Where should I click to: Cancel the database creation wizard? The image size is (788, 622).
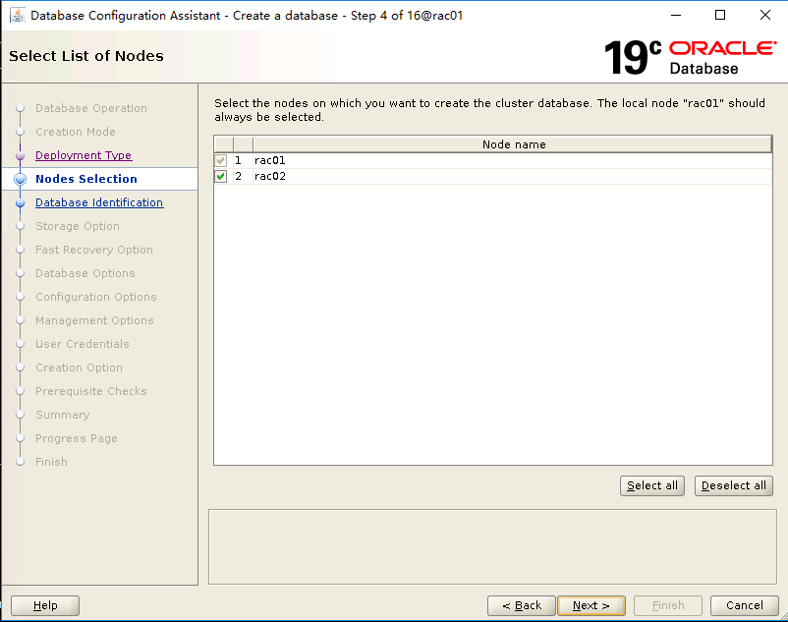click(x=745, y=605)
